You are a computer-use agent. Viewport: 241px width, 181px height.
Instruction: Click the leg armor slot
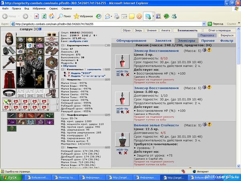(51, 79)
